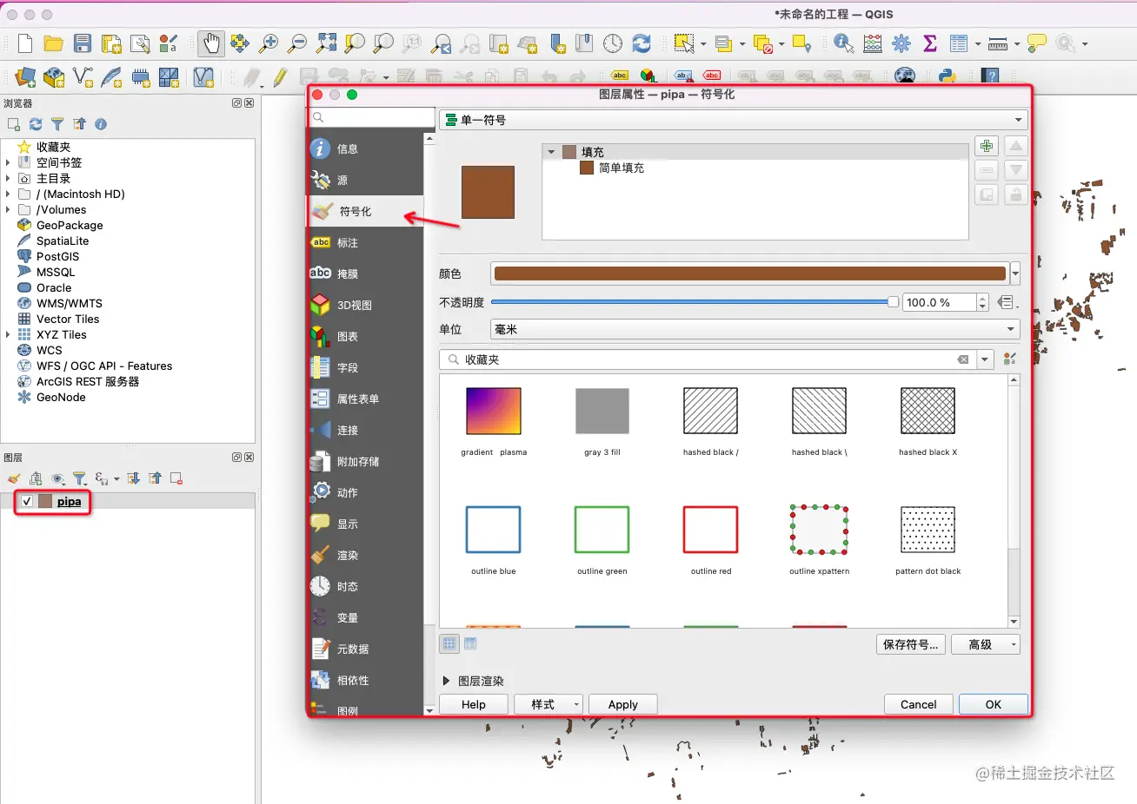Click the opacity slider handle
1137x804 pixels.
[893, 302]
